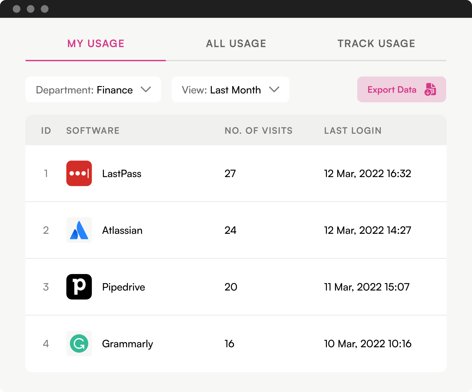Image resolution: width=472 pixels, height=392 pixels.
Task: Sort by the No. of Visits header
Action: tap(258, 131)
